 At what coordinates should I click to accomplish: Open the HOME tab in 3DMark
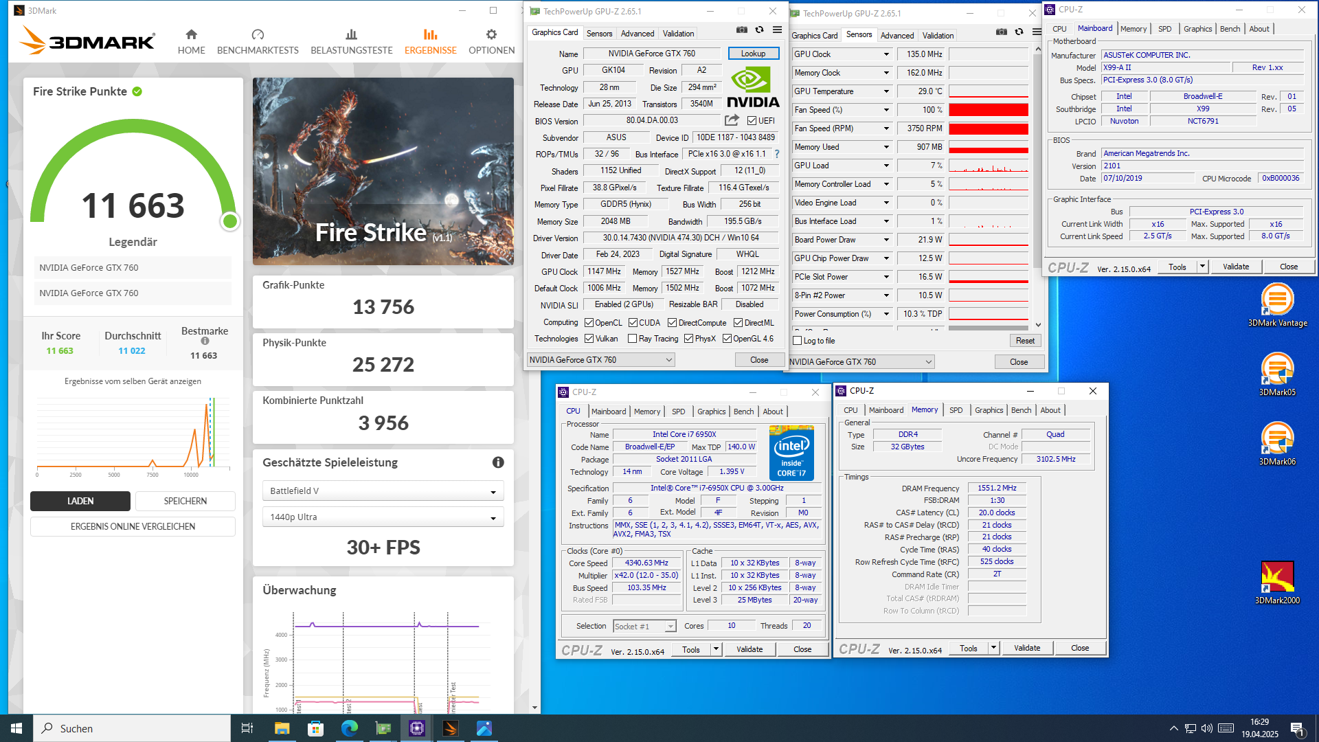pos(191,42)
